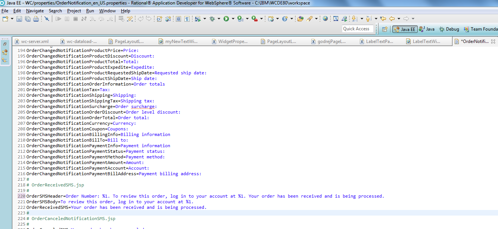
Task: Click inside the Quick Access field
Action: (357, 29)
